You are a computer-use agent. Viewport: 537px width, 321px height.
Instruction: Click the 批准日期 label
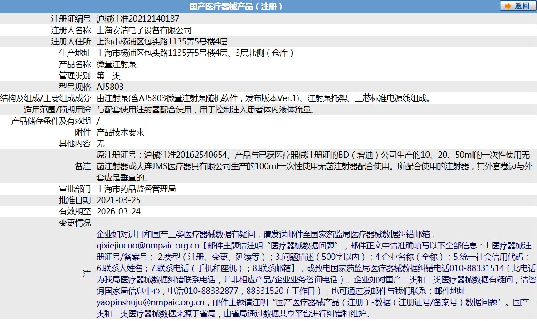(x=75, y=200)
